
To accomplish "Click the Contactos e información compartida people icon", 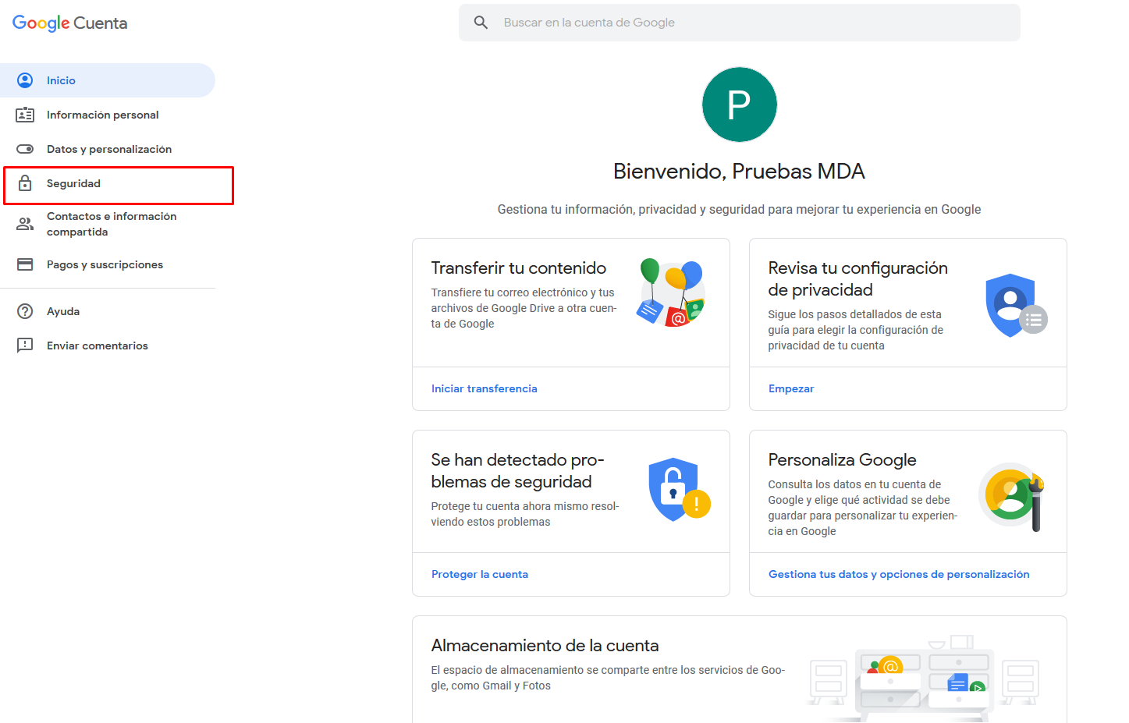I will pyautogui.click(x=25, y=224).
